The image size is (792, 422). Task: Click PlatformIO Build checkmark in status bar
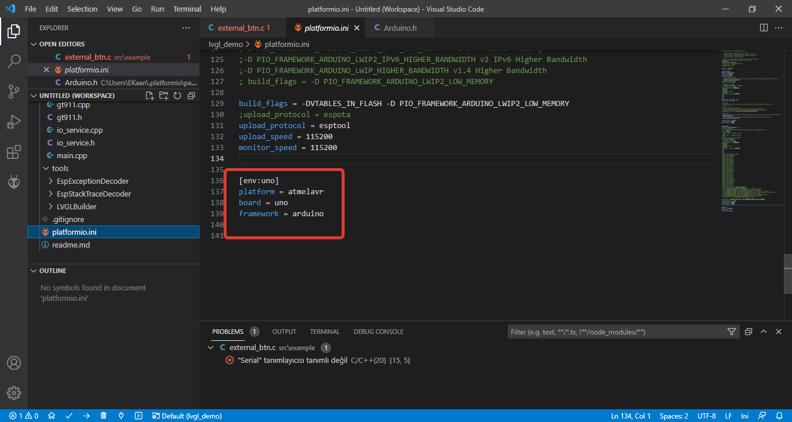click(69, 416)
